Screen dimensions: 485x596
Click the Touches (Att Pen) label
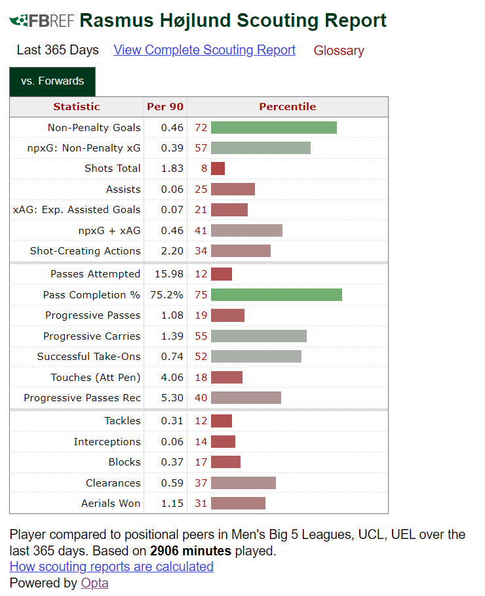click(96, 378)
